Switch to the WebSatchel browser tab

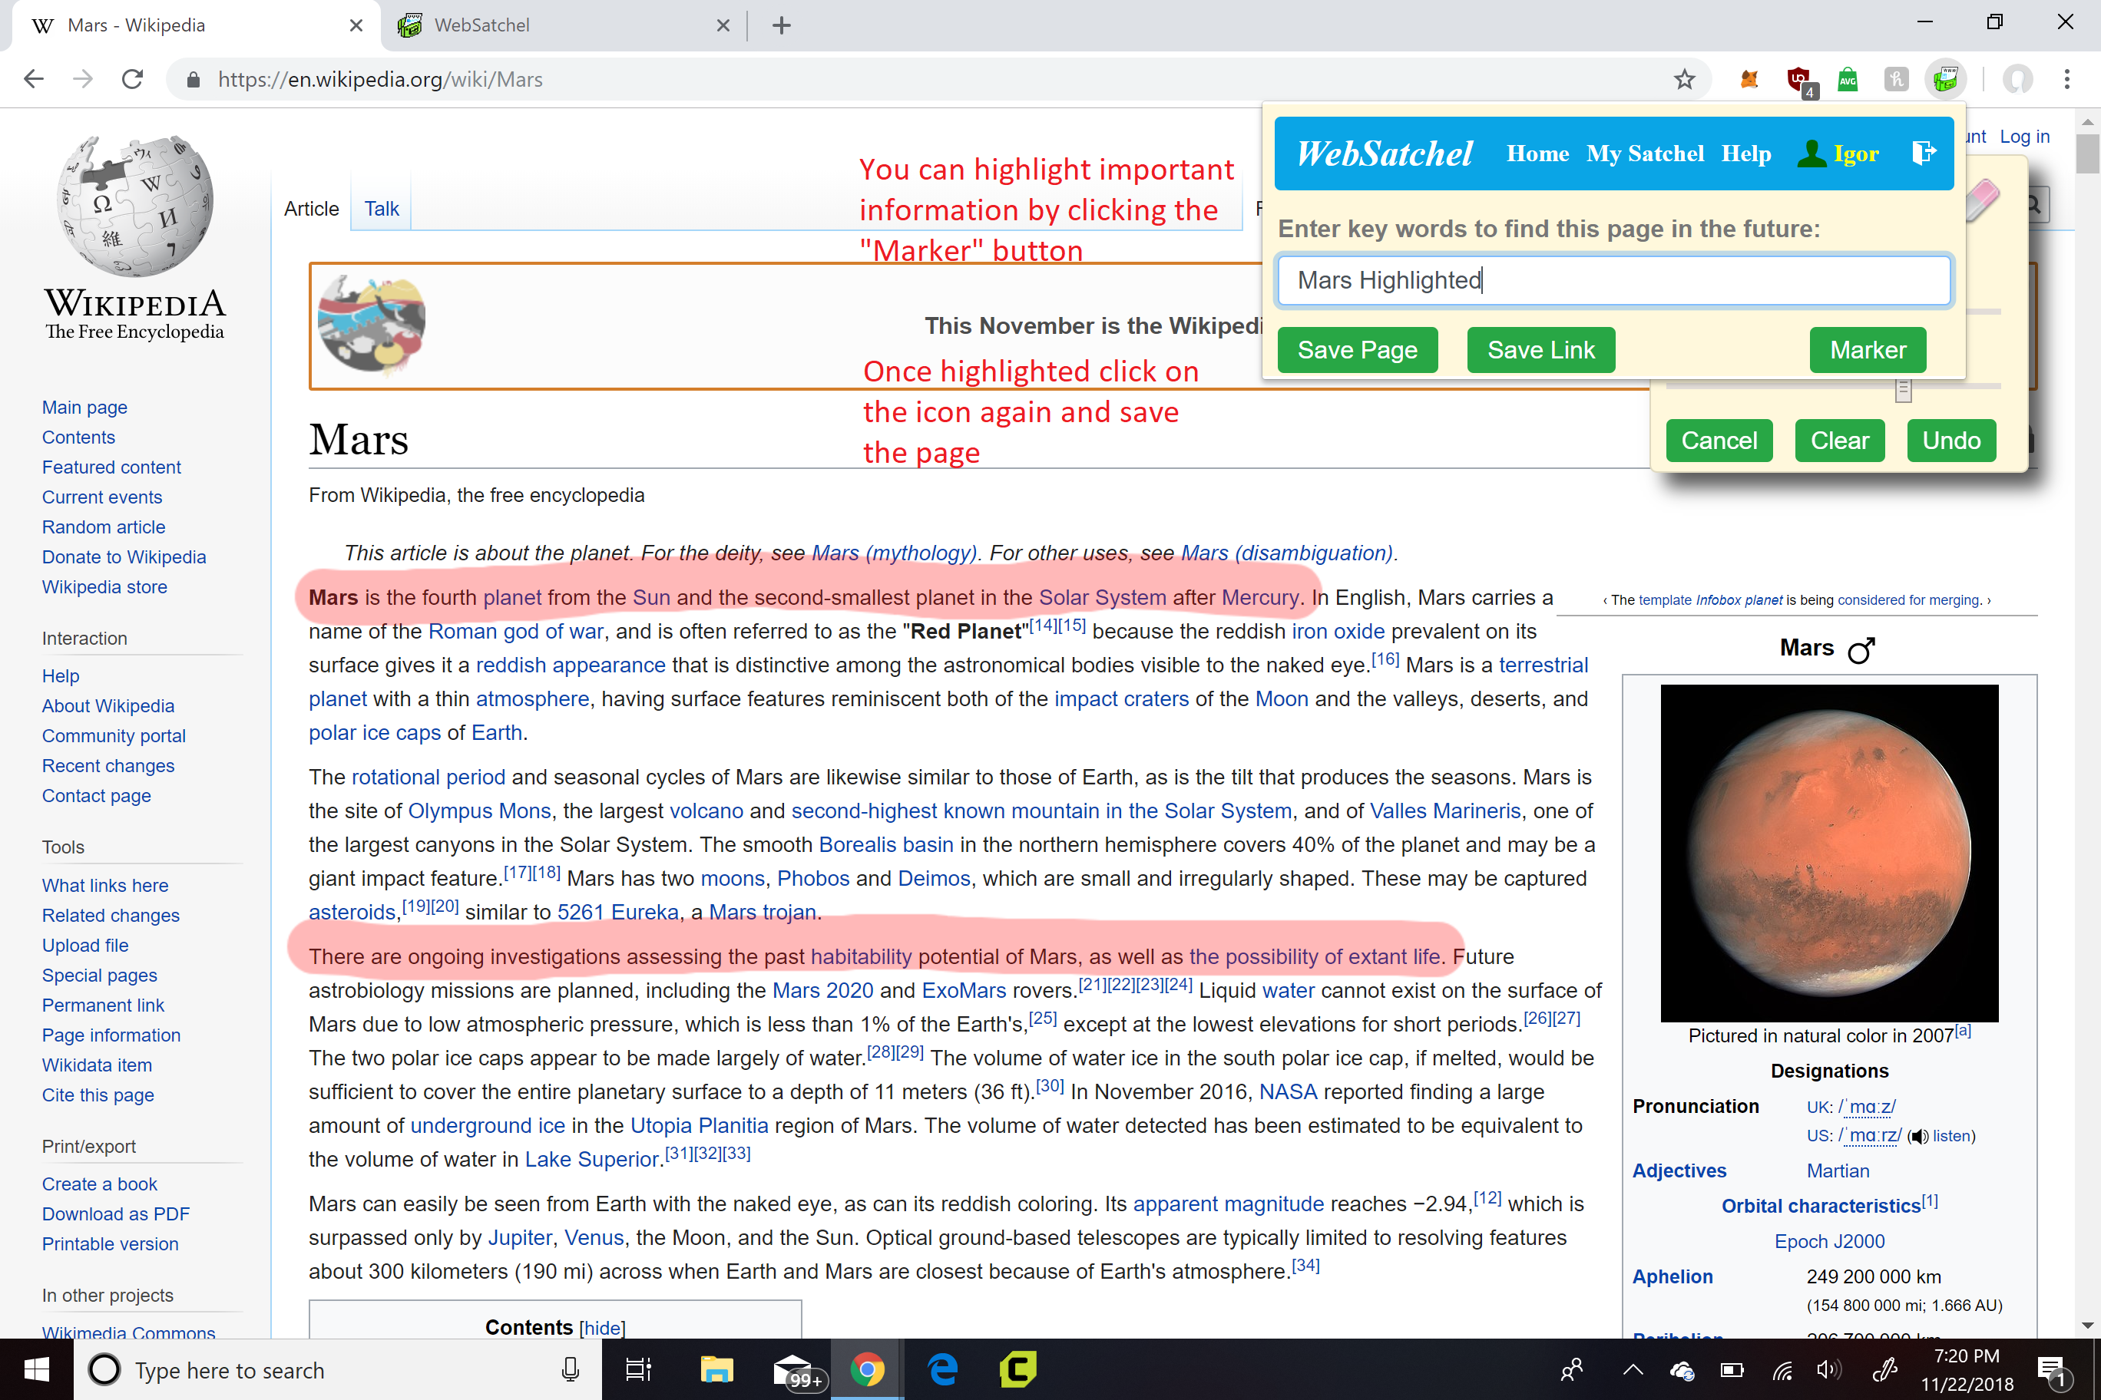(x=482, y=25)
